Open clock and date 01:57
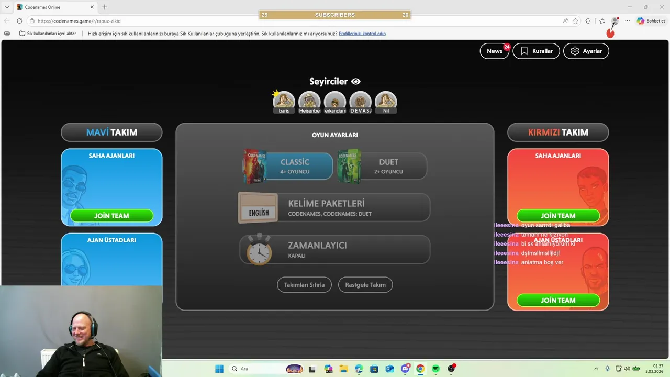Screen dimensions: 670x377 [655, 369]
